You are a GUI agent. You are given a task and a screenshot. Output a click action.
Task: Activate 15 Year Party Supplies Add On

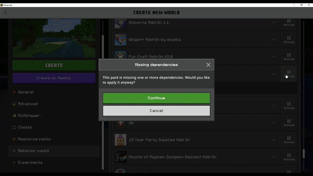[289, 140]
